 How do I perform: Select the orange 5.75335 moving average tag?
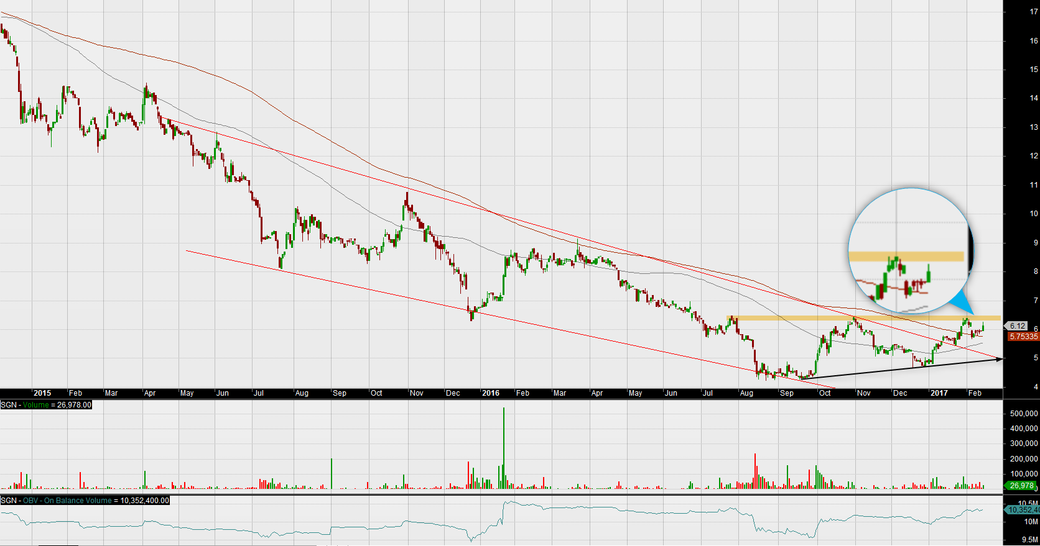[x=1023, y=337]
